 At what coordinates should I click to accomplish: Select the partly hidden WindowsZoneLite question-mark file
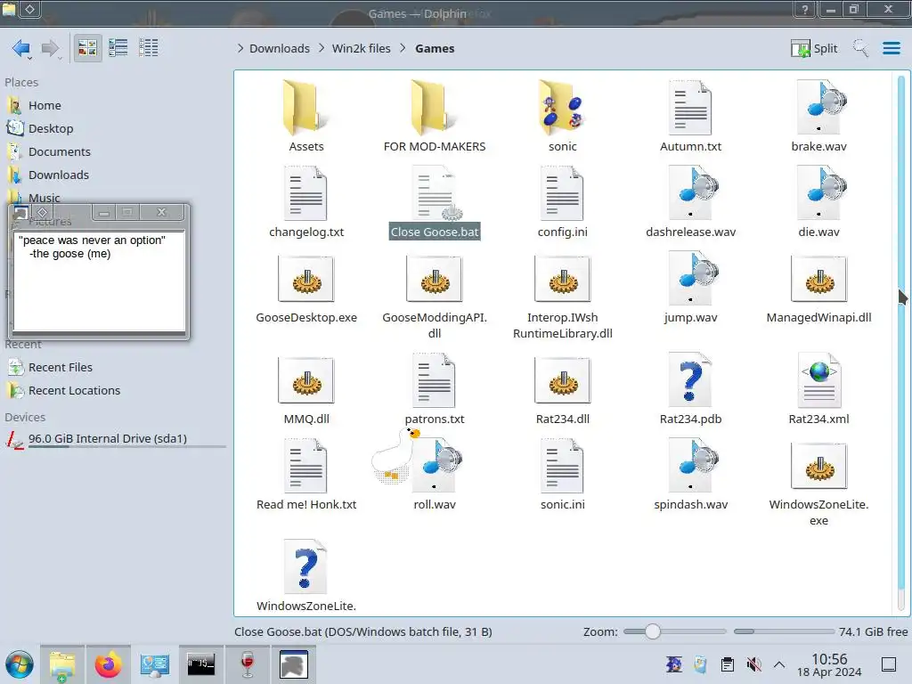306,576
